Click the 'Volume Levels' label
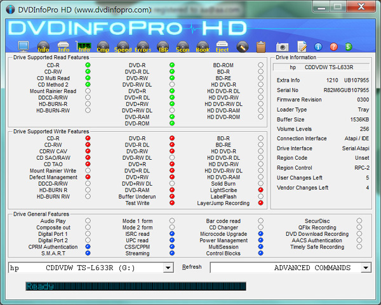381x305 pixels. (x=294, y=129)
